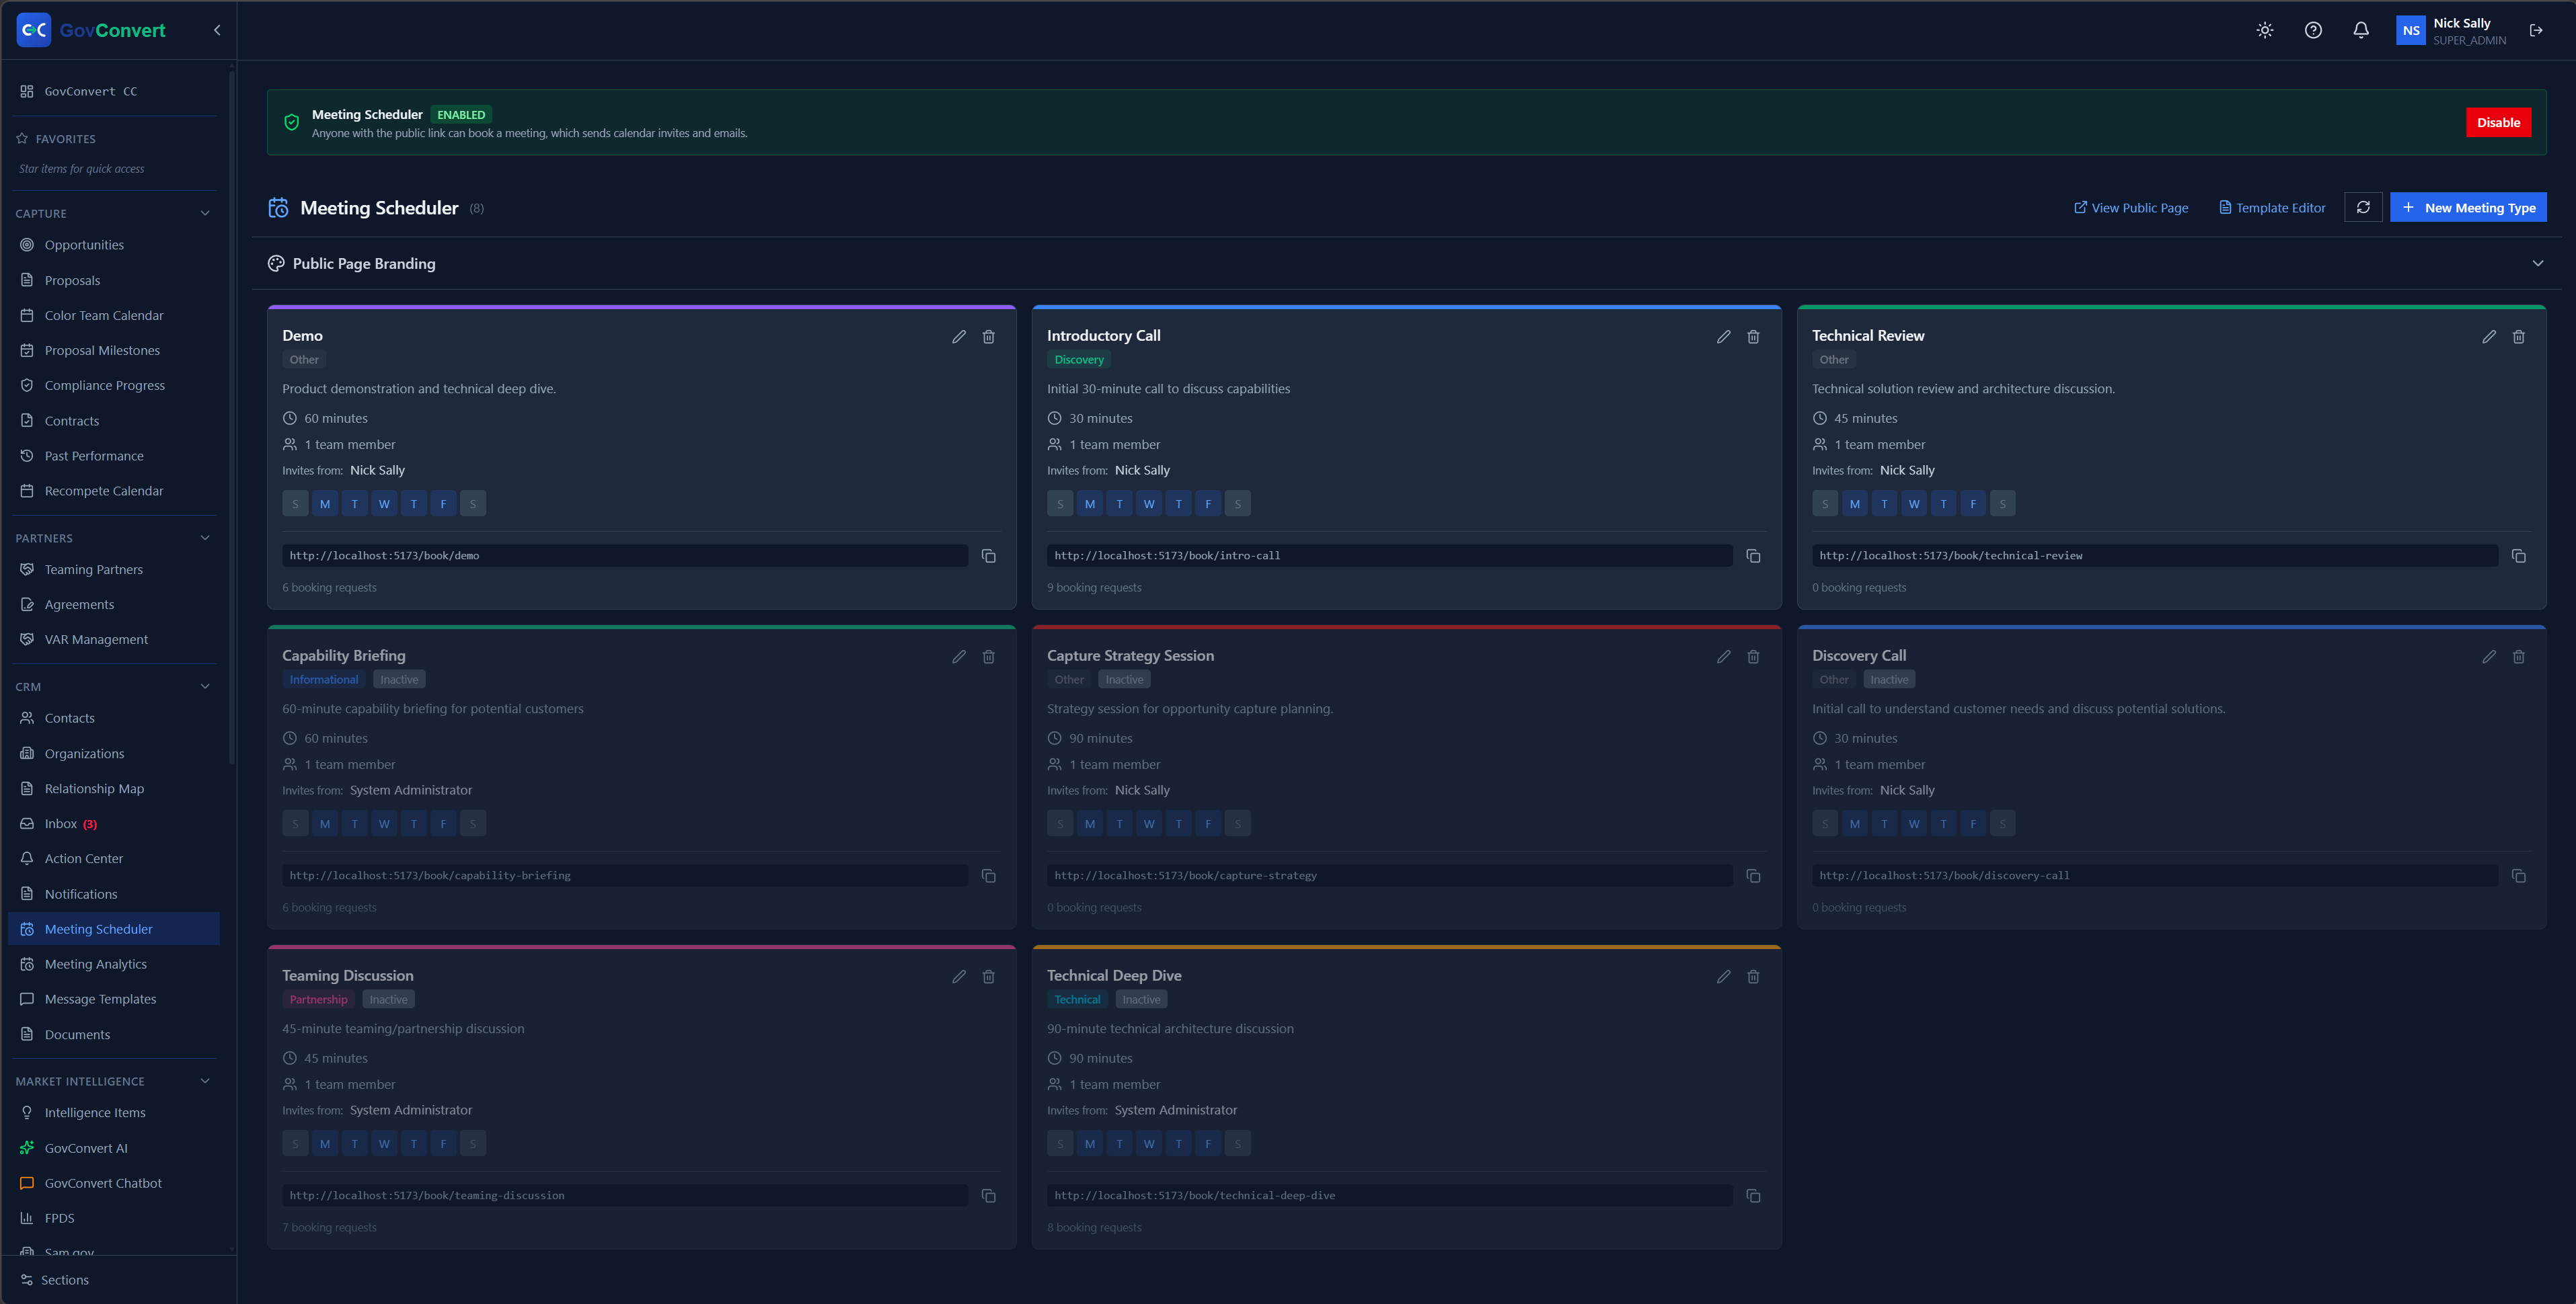2576x1304 pixels.
Task: Edit the Discovery Call meeting type
Action: click(2488, 657)
